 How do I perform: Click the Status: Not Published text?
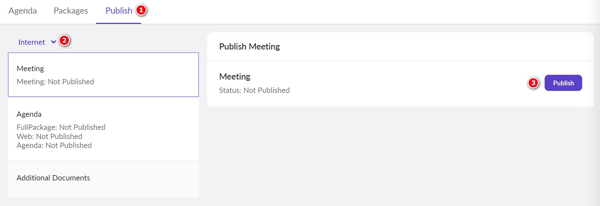click(254, 90)
